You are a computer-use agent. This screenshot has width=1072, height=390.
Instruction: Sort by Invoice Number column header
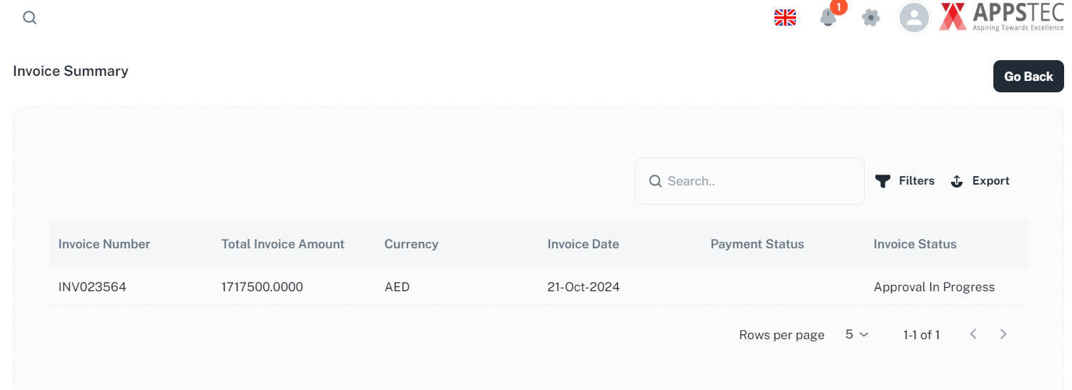tap(104, 244)
